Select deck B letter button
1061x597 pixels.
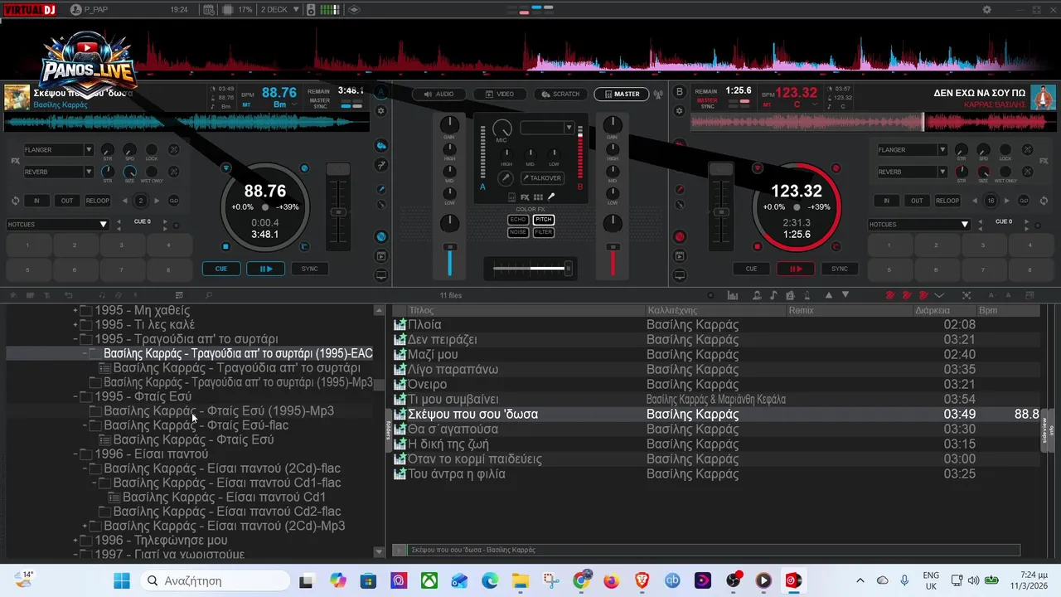pos(680,92)
